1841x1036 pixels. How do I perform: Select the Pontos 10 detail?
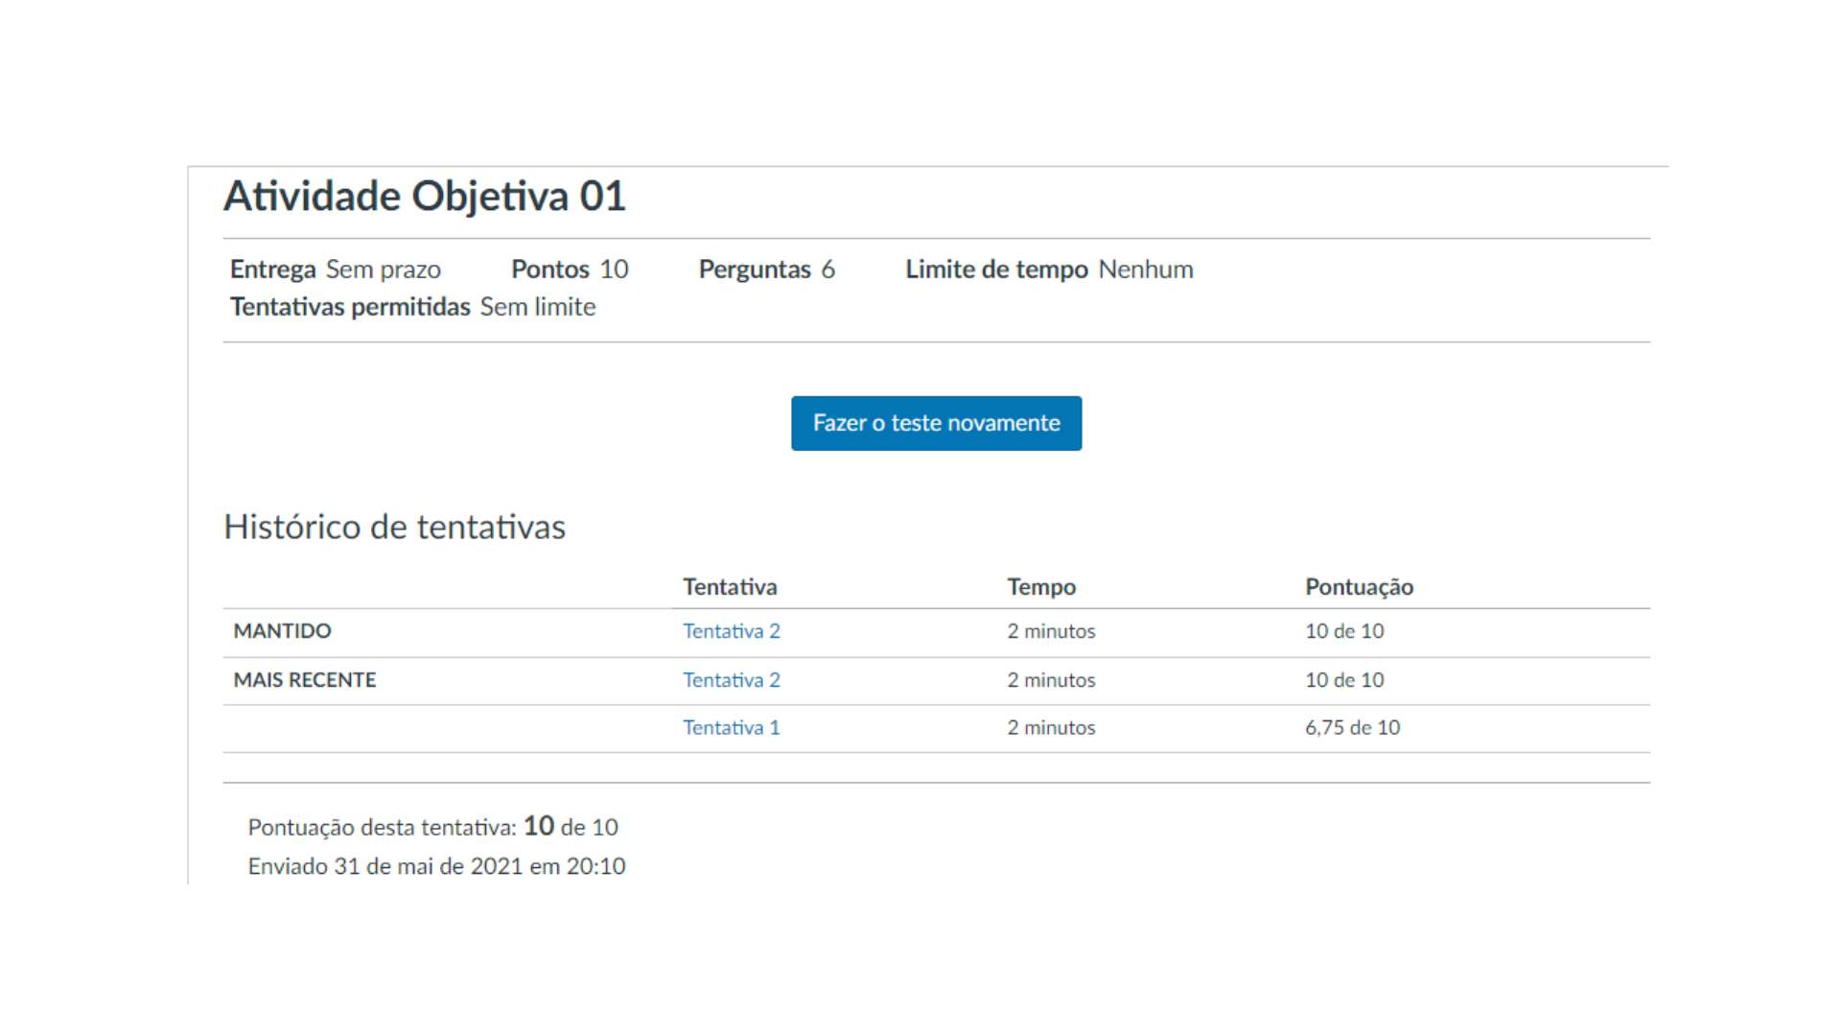[x=569, y=270]
